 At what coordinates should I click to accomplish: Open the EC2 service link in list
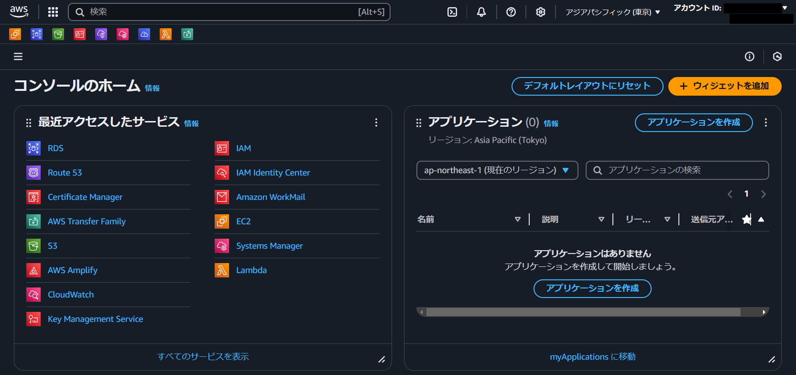click(x=243, y=221)
